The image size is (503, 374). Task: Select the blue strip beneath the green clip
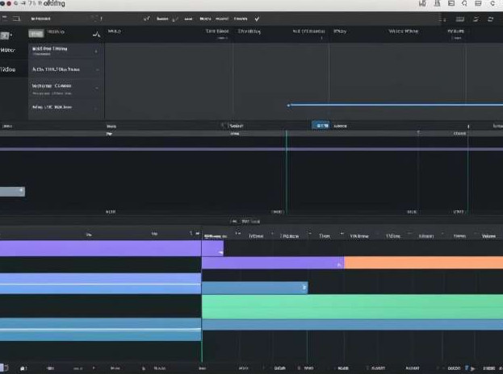point(352,325)
